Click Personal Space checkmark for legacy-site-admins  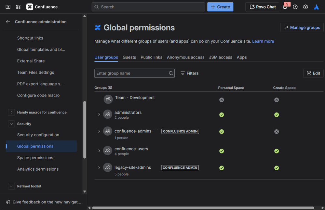click(222, 168)
